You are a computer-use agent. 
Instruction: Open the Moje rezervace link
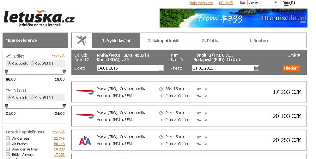(x=201, y=3)
